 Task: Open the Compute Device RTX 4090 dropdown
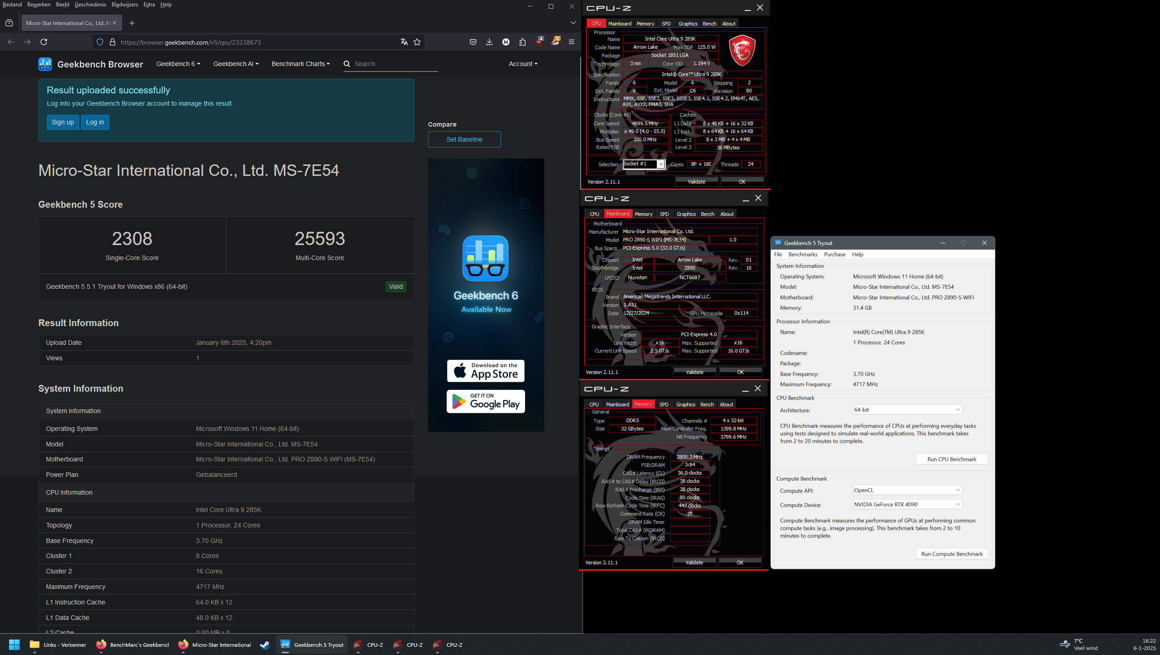point(907,504)
